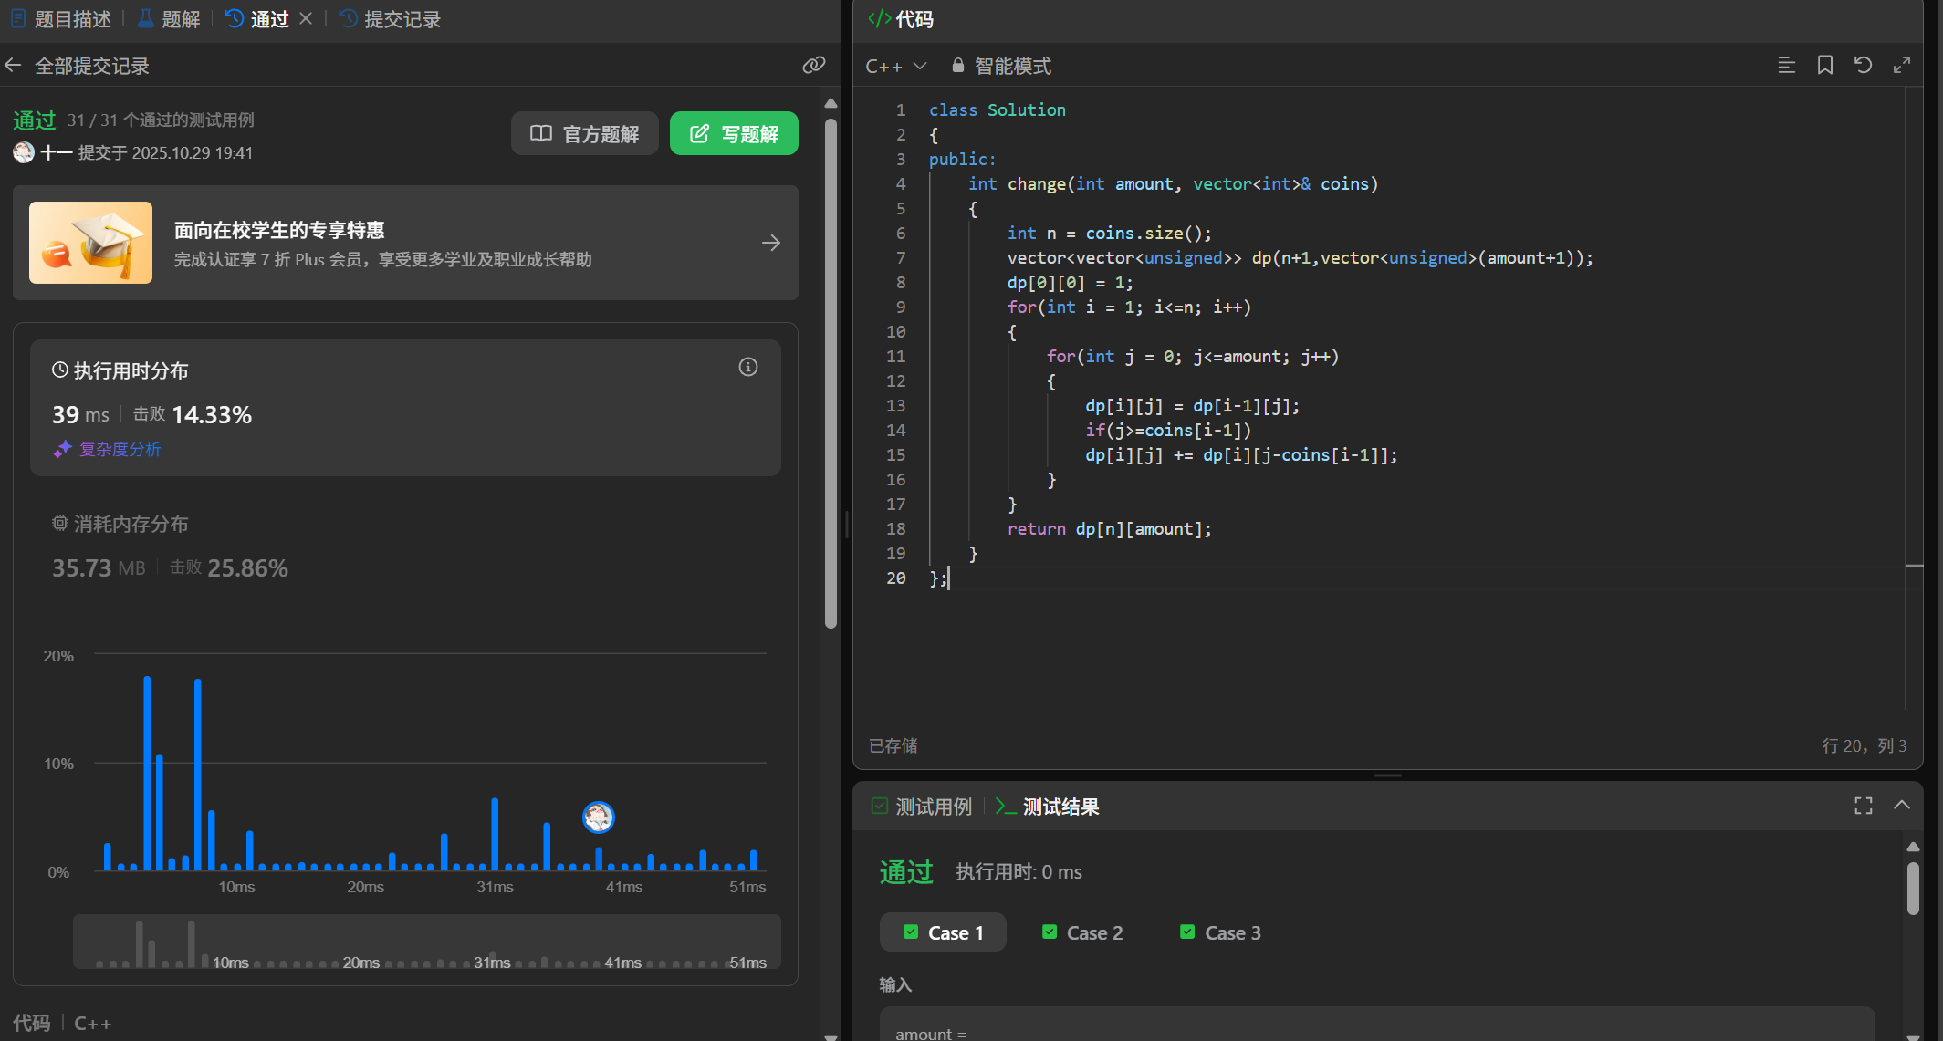1943x1041 pixels.
Task: Click the bookmark icon in the code toolbar
Action: tap(1824, 65)
